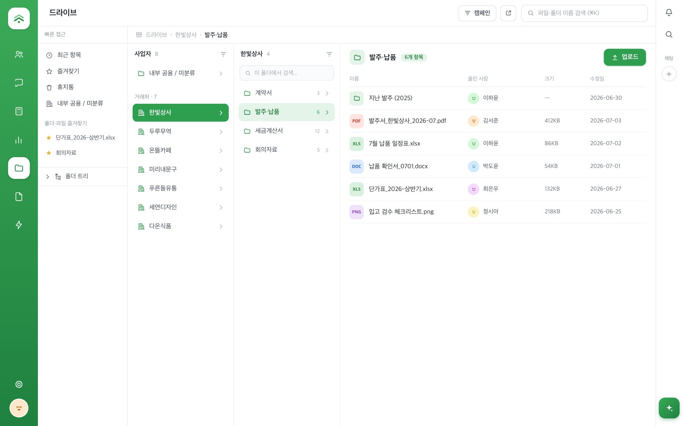Viewport: 682px width, 426px height.
Task: Expand 온뜰카페 chevron
Action: click(x=221, y=151)
